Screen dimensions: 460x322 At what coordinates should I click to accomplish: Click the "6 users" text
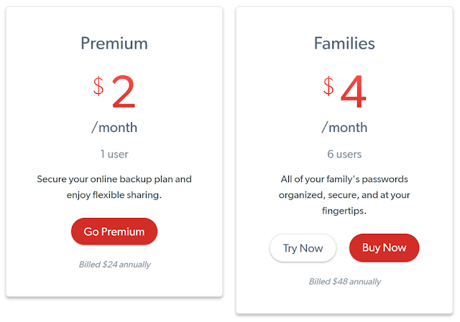pyautogui.click(x=344, y=154)
